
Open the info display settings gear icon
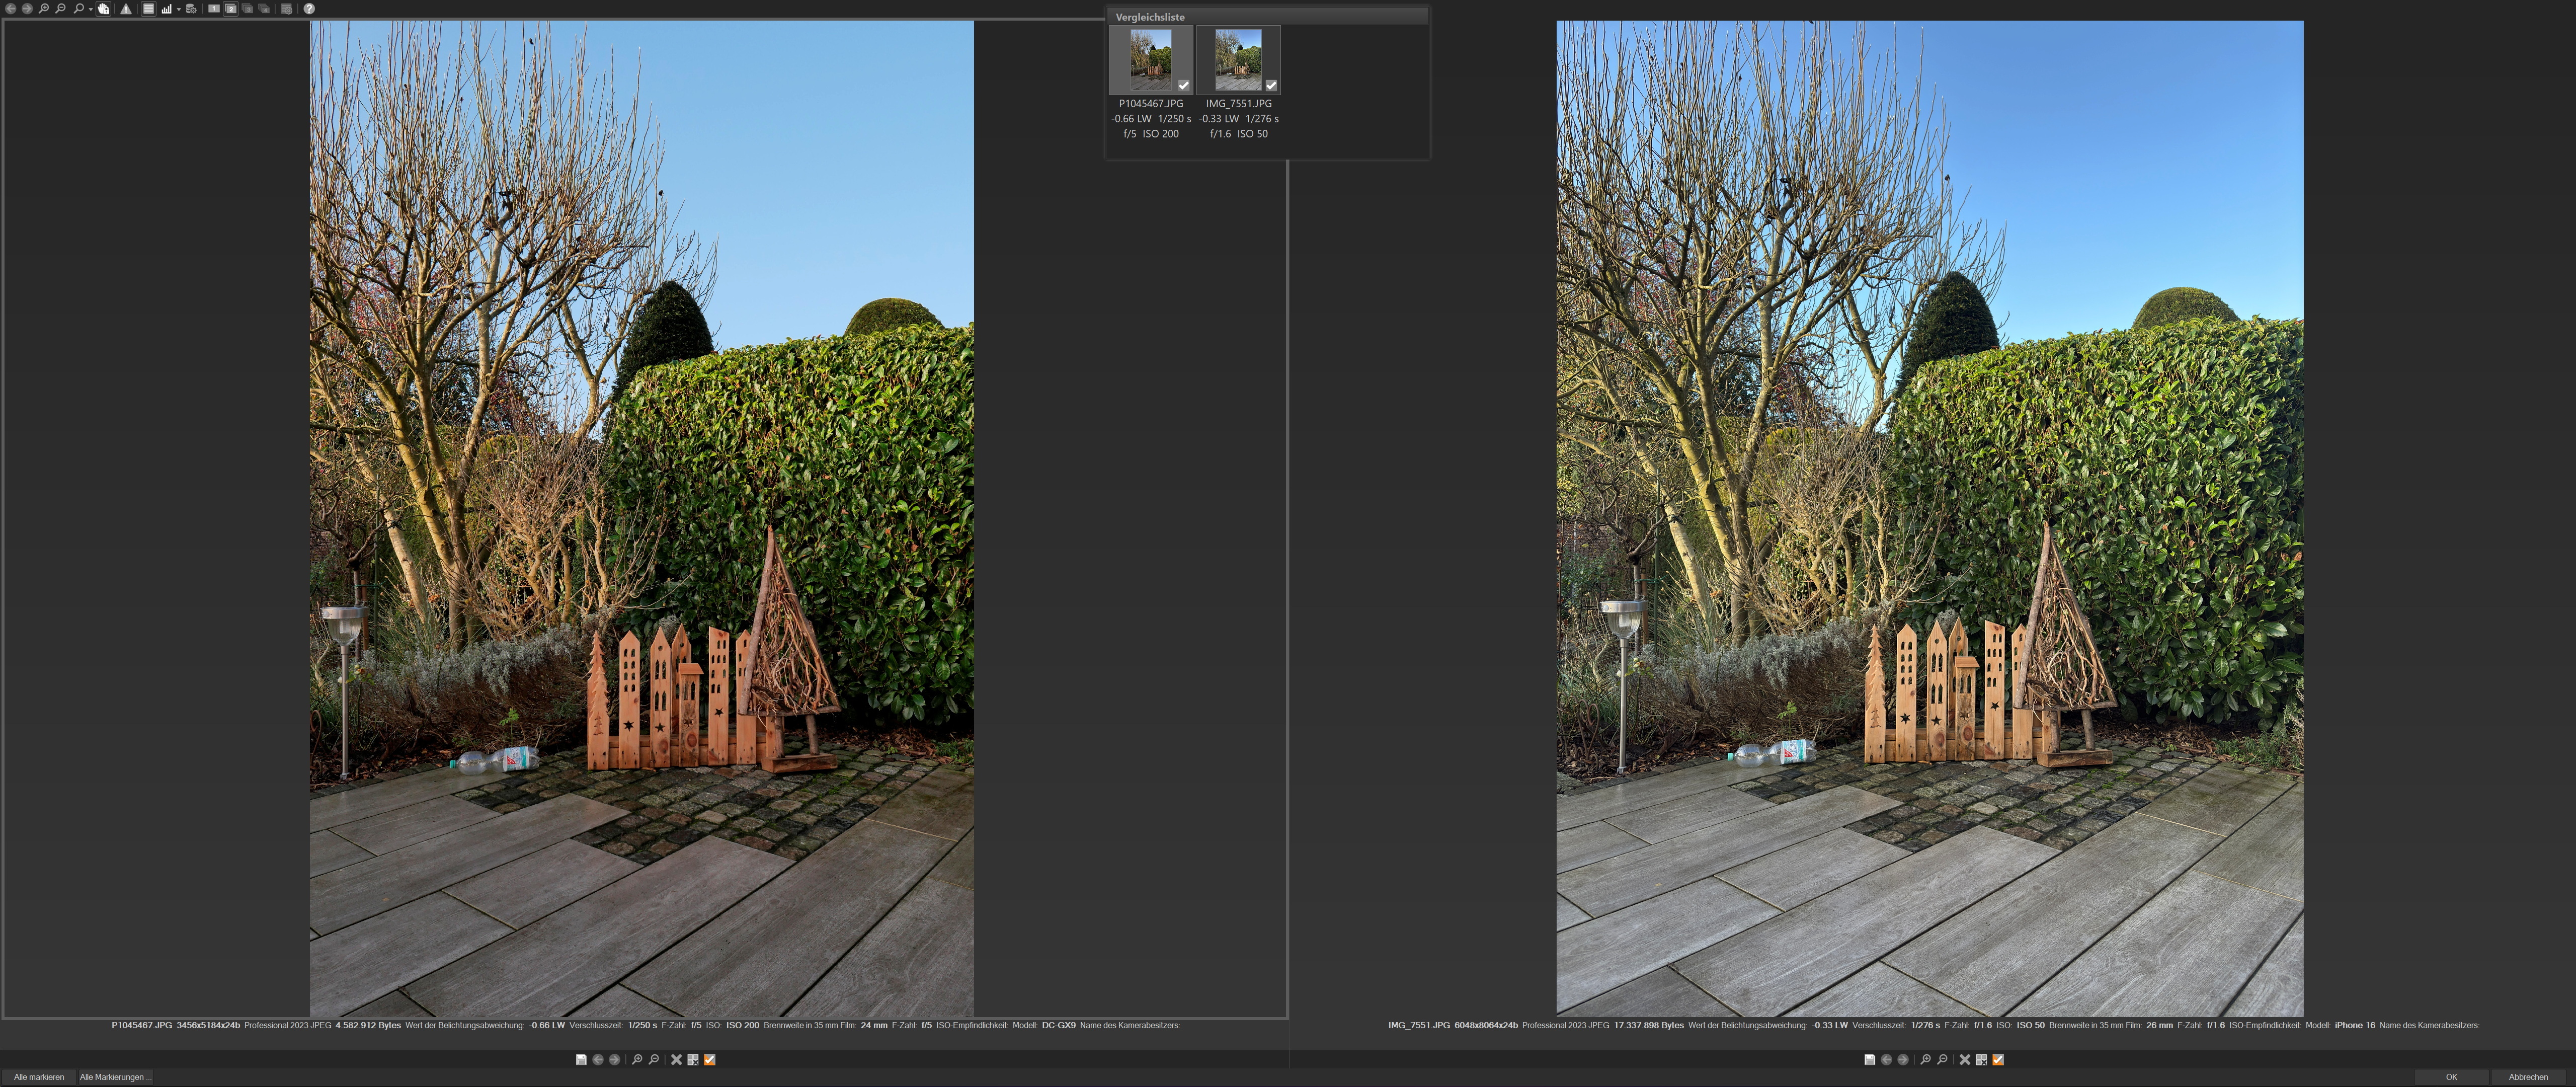click(287, 9)
